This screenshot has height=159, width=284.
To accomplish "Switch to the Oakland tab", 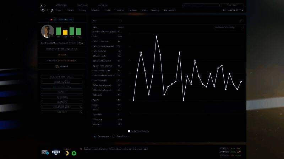I will pos(82,5).
